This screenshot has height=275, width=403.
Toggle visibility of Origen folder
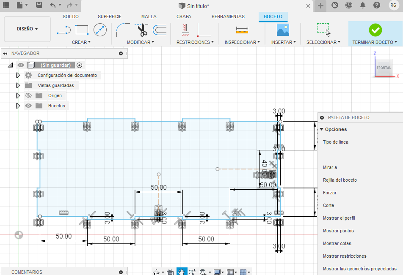pos(28,95)
